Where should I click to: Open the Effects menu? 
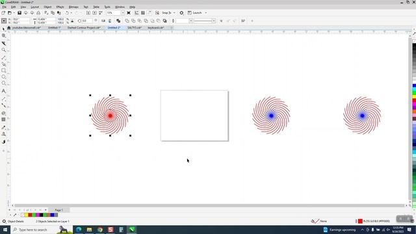[x=60, y=7]
